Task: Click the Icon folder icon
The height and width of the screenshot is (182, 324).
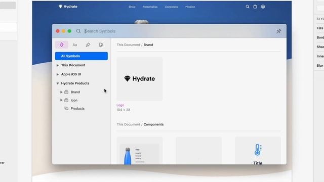Action: pyautogui.click(x=66, y=100)
